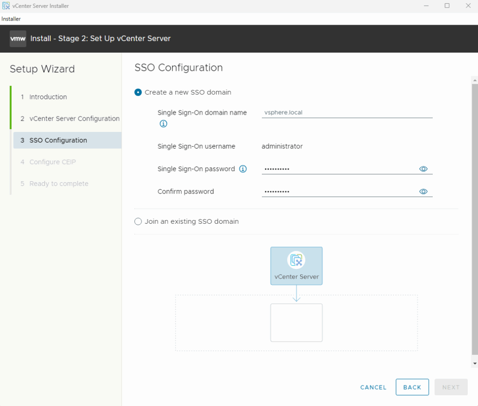
Task: Show the Single Sign-On password with the eye icon
Action: [x=423, y=169]
